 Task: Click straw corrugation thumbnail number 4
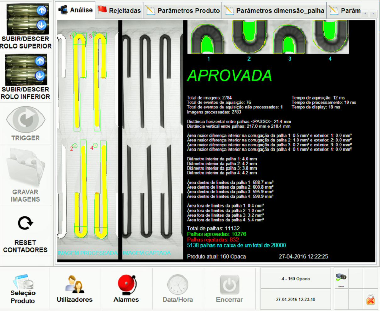[330, 37]
